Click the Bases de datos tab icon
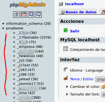 pyautogui.click(x=63, y=12)
